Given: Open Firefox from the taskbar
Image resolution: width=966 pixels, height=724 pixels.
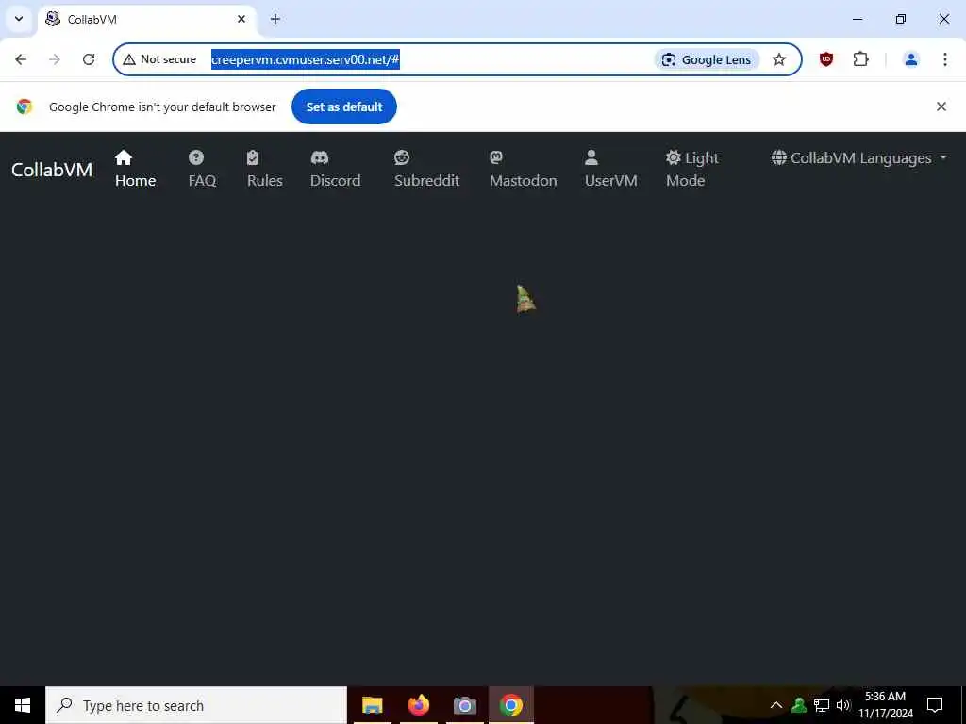Looking at the screenshot, I should tap(418, 705).
